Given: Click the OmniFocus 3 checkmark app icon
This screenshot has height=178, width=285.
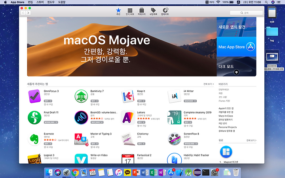Looking at the screenshot, I should click(34, 96).
